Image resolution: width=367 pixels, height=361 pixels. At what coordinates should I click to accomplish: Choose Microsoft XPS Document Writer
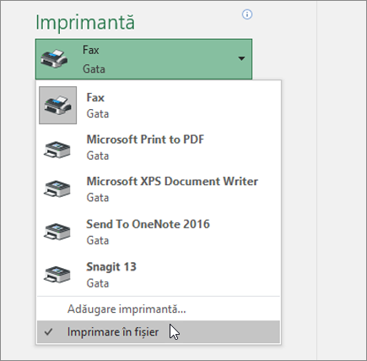click(159, 189)
